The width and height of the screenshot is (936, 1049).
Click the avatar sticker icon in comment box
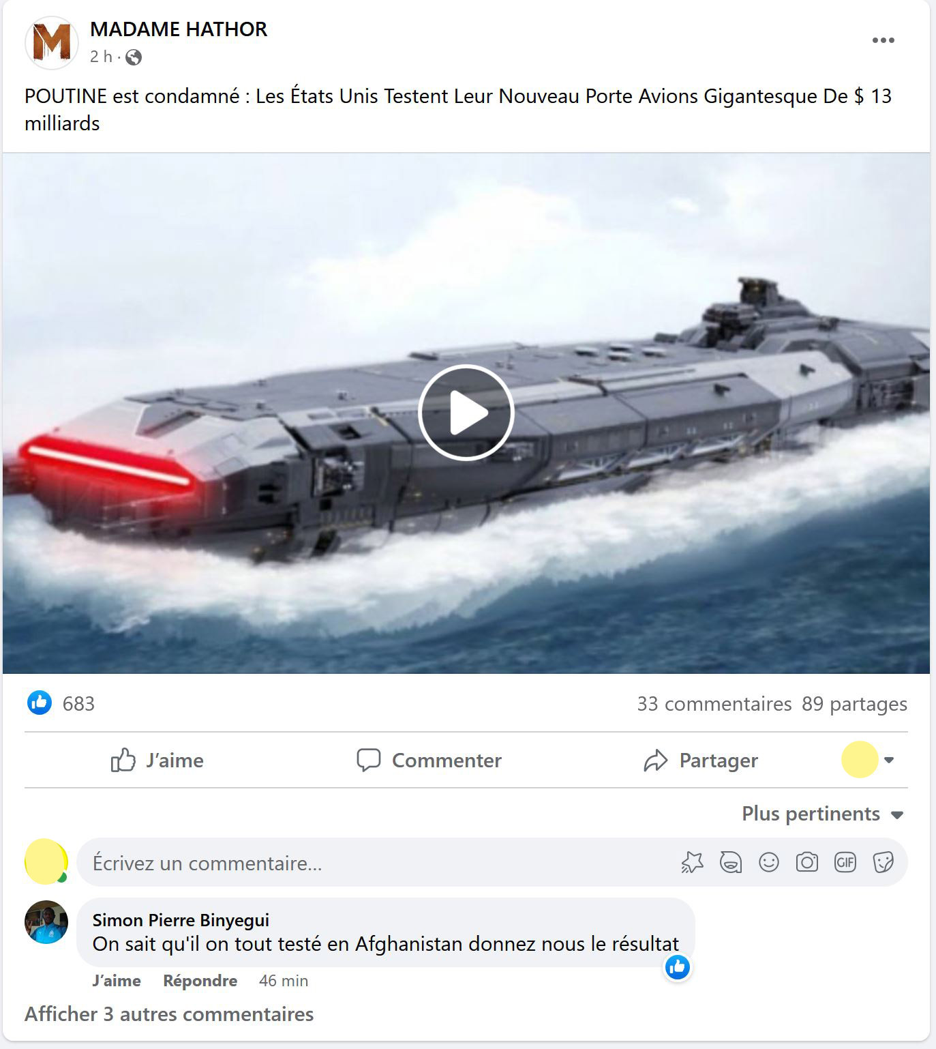[x=731, y=863]
